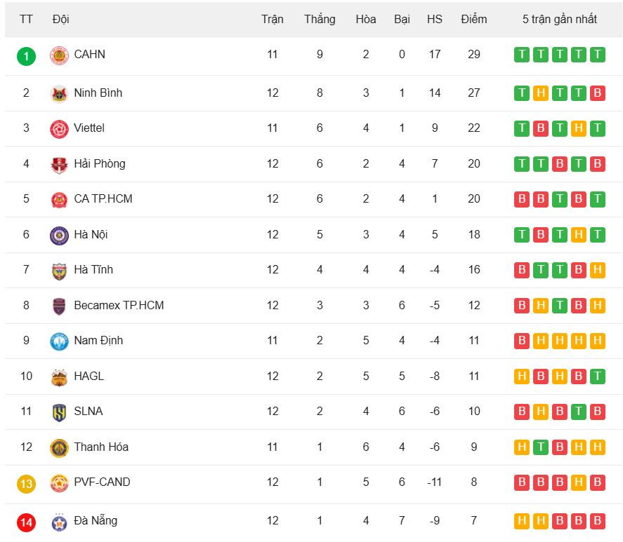The width and height of the screenshot is (623, 542).
Task: Click the yellow rank 13 badge
Action: (x=26, y=483)
